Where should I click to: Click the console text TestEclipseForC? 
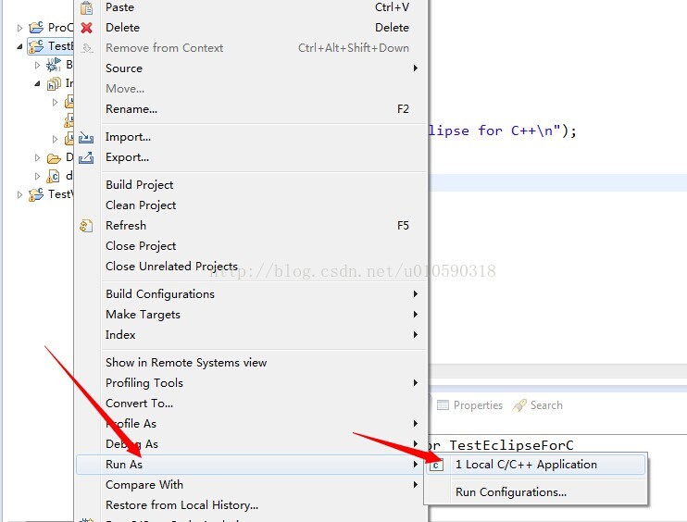pos(511,445)
